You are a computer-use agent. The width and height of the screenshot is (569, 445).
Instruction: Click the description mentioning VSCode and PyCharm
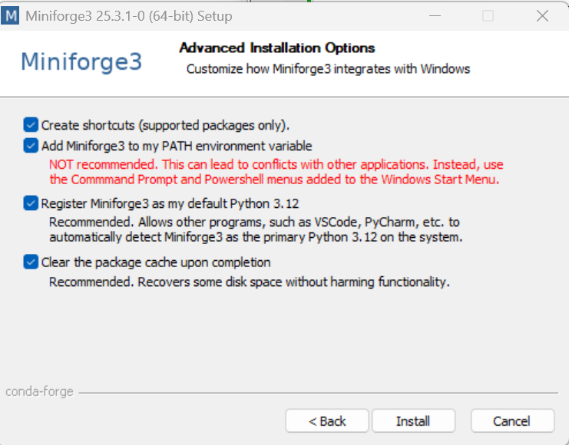(255, 229)
